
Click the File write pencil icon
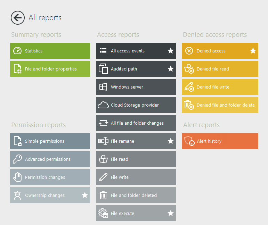[103, 177]
